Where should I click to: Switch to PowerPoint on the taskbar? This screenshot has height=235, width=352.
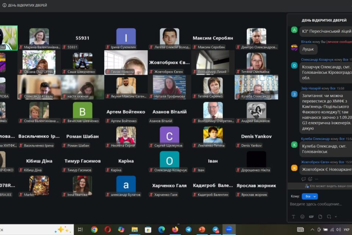(202, 229)
